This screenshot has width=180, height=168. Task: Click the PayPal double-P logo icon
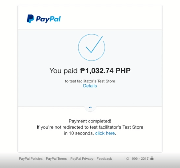[30, 19]
